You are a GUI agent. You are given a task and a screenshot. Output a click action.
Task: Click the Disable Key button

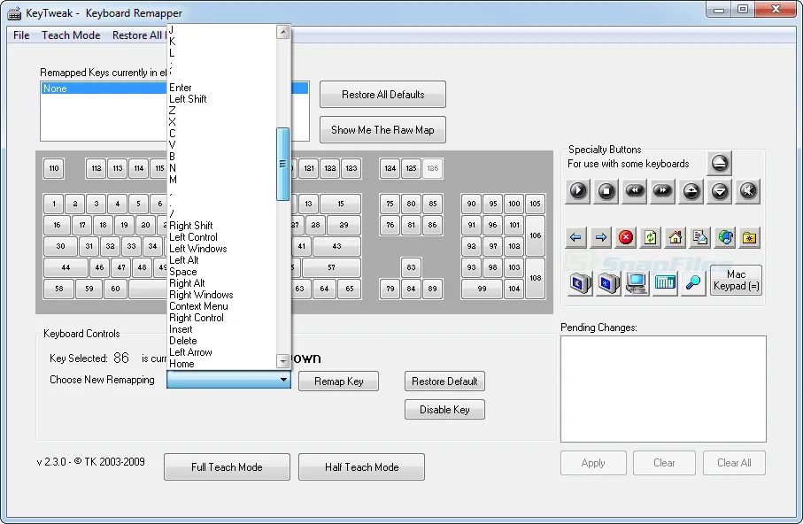click(444, 409)
